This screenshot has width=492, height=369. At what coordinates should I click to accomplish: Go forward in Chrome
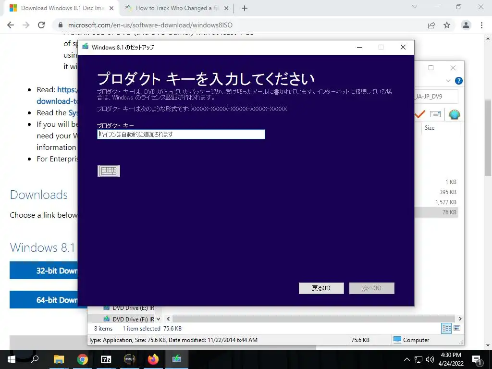pos(26,25)
